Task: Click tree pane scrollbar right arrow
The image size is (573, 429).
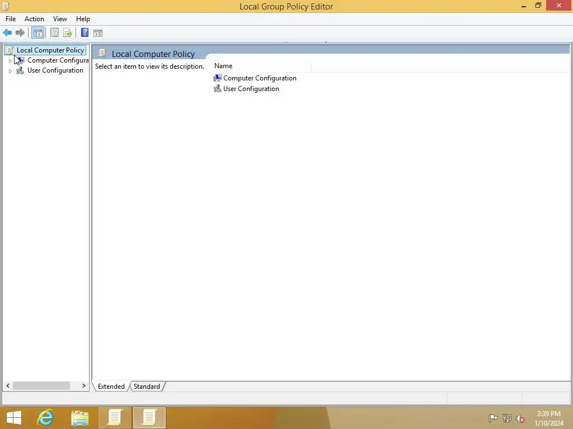Action: coord(84,385)
